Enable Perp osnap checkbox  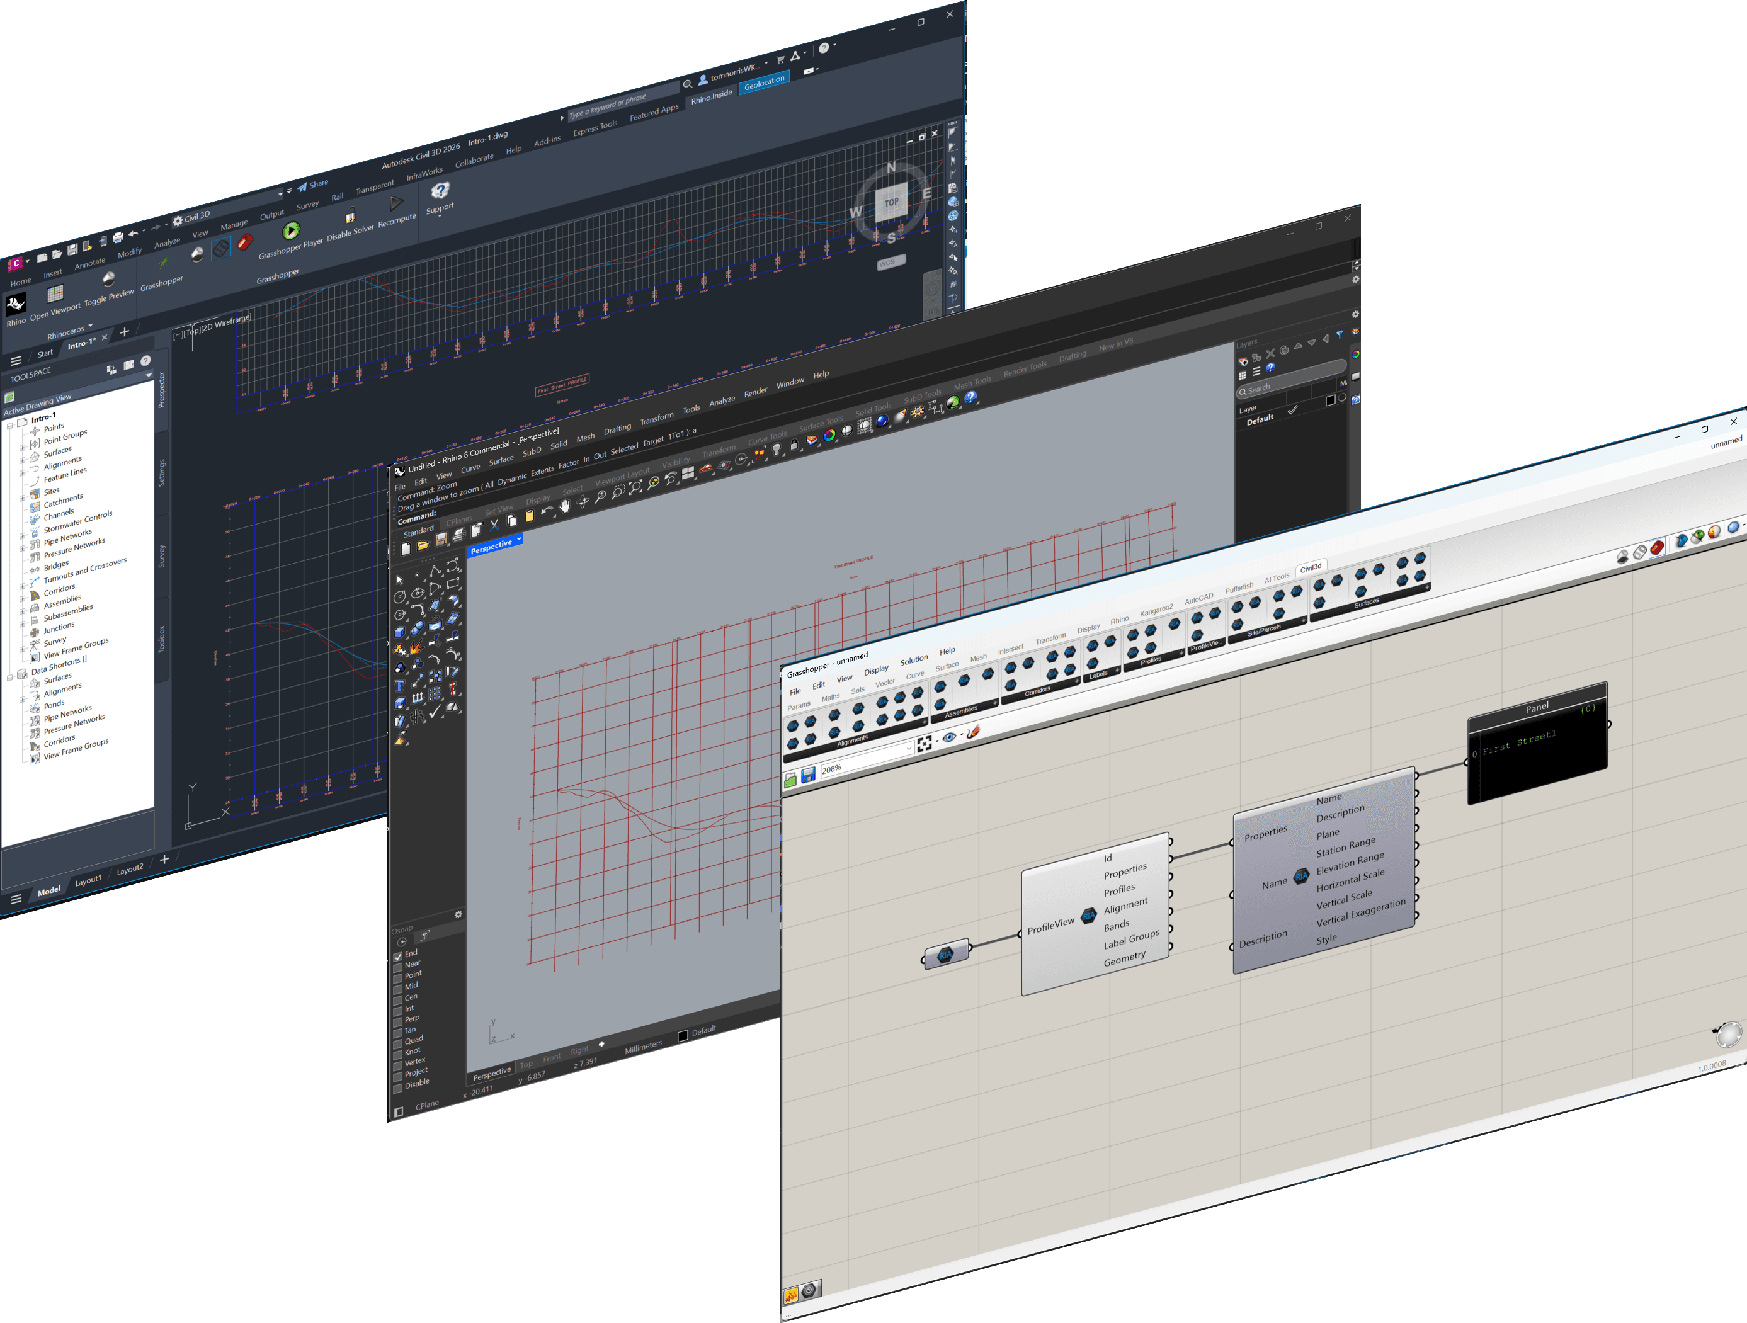(x=397, y=1022)
